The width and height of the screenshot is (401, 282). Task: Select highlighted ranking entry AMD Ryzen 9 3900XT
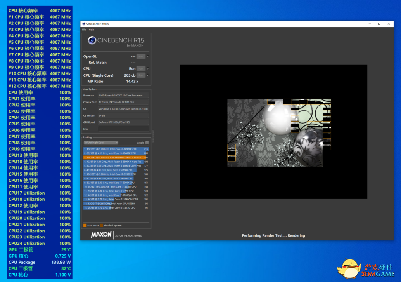point(116,158)
